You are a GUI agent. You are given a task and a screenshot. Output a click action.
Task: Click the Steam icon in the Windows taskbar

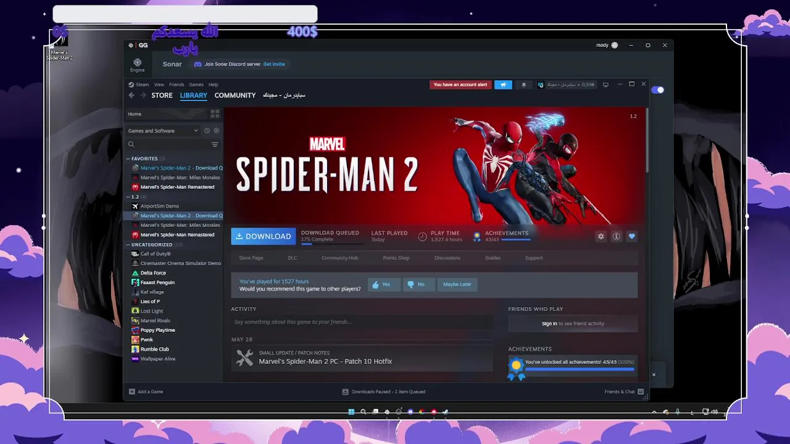(445, 411)
